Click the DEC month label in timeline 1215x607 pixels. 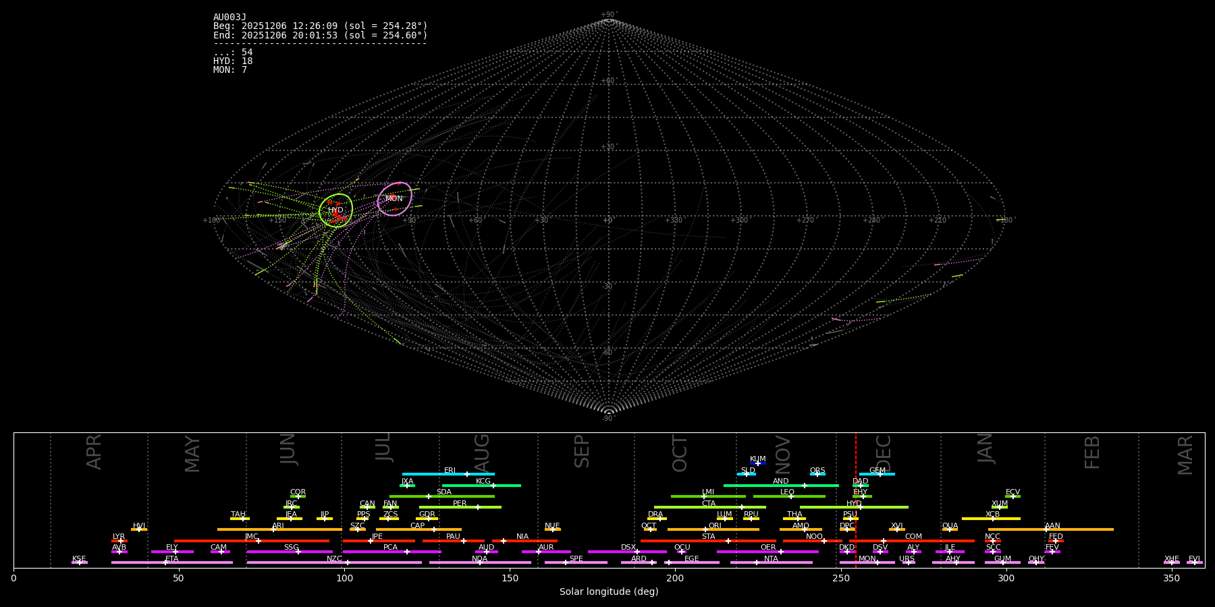883,453
